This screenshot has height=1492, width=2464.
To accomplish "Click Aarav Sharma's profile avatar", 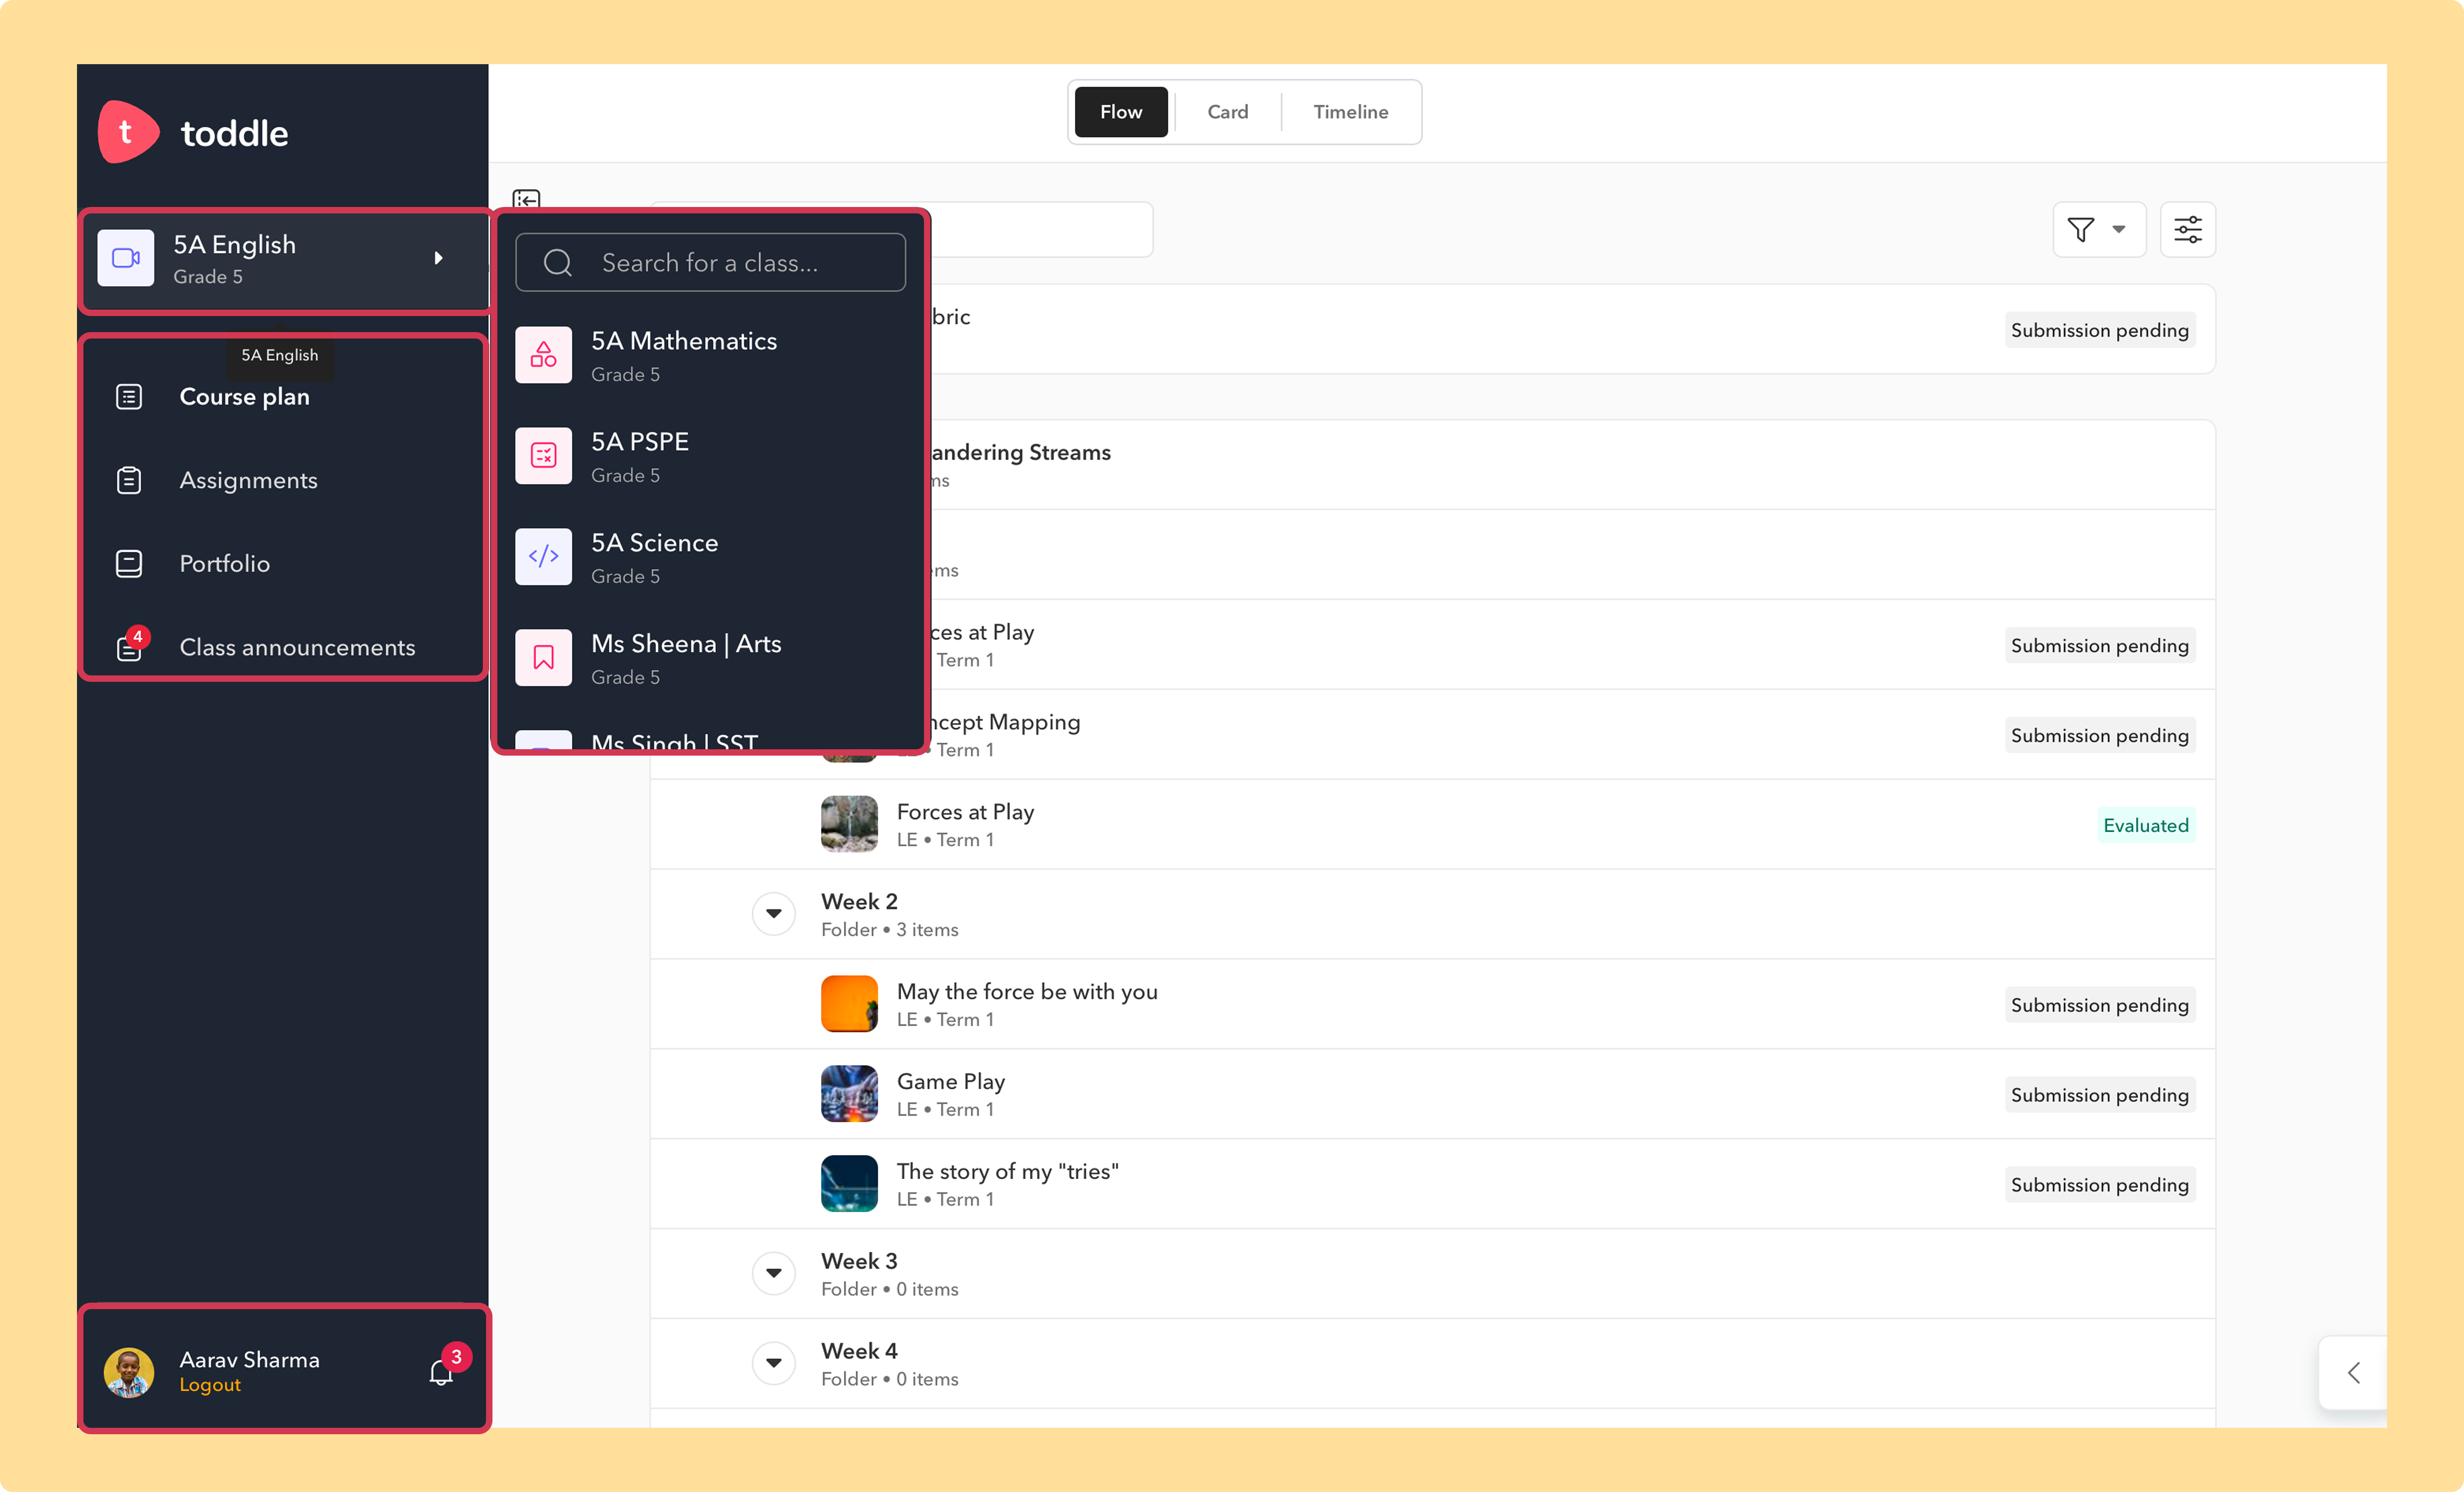I will pyautogui.click(x=129, y=1372).
